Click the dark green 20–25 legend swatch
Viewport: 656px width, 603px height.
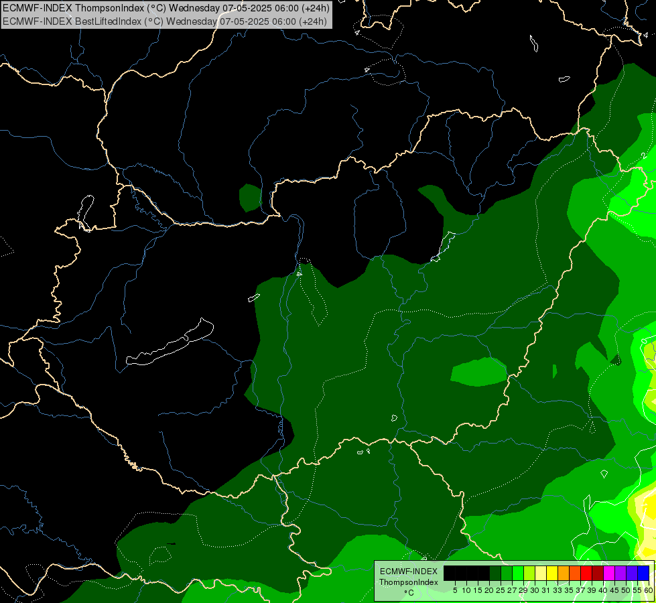pos(495,573)
